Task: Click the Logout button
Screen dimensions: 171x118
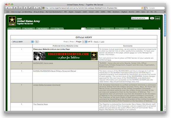Action: tap(157, 18)
